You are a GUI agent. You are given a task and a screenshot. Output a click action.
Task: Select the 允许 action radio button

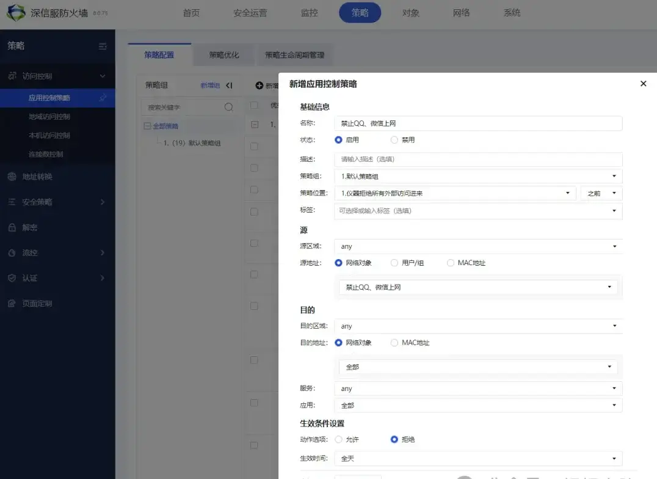[x=338, y=439]
